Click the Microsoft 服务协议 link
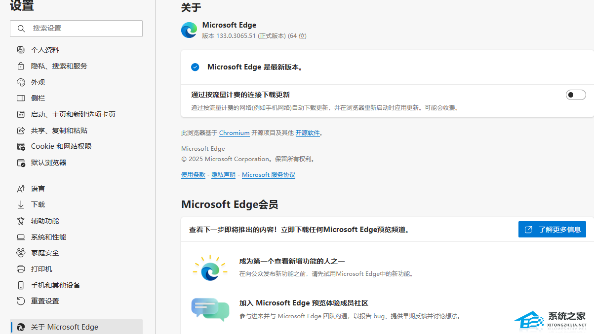The height and width of the screenshot is (334, 594). pyautogui.click(x=268, y=174)
